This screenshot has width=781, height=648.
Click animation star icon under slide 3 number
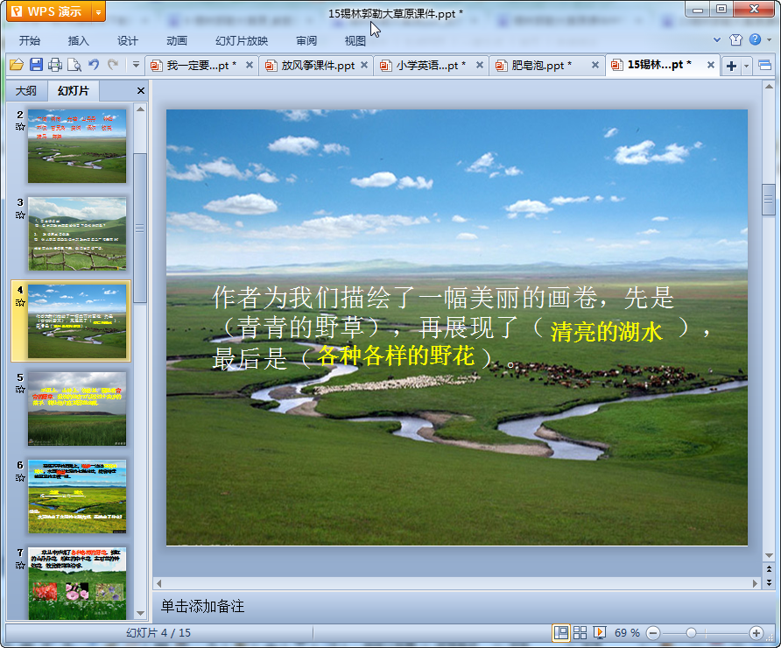(x=20, y=215)
